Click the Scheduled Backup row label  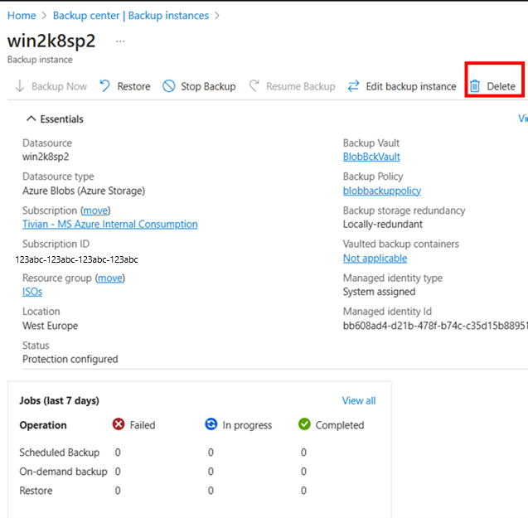point(60,453)
